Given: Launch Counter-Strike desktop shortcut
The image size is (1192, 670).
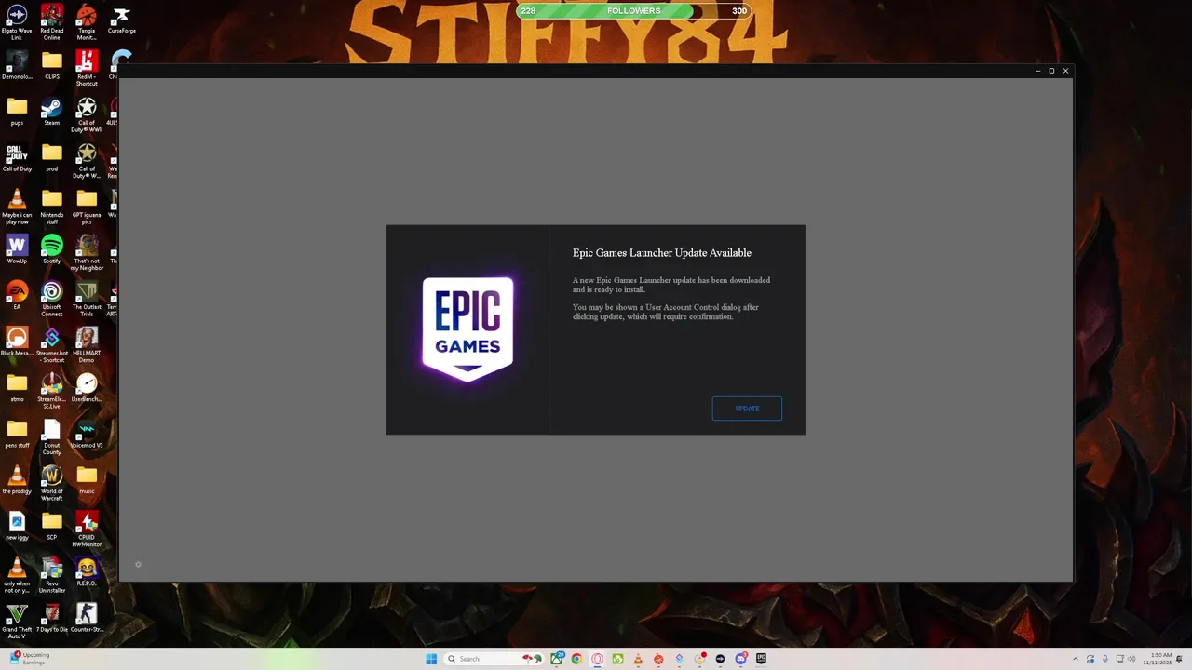Looking at the screenshot, I should coord(87,618).
